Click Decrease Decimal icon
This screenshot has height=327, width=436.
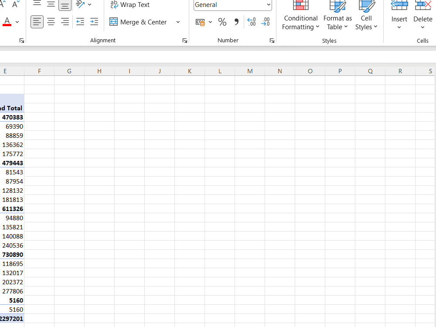pyautogui.click(x=266, y=22)
